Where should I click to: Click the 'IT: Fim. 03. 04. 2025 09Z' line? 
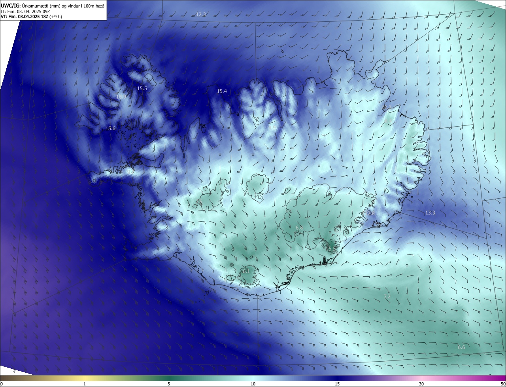click(26, 11)
